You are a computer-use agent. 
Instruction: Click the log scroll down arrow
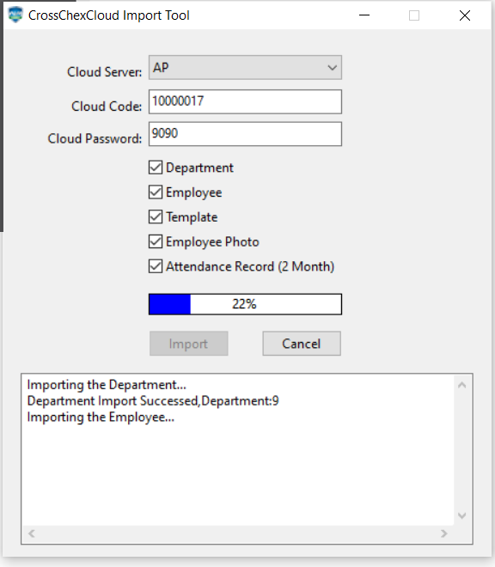pyautogui.click(x=462, y=515)
